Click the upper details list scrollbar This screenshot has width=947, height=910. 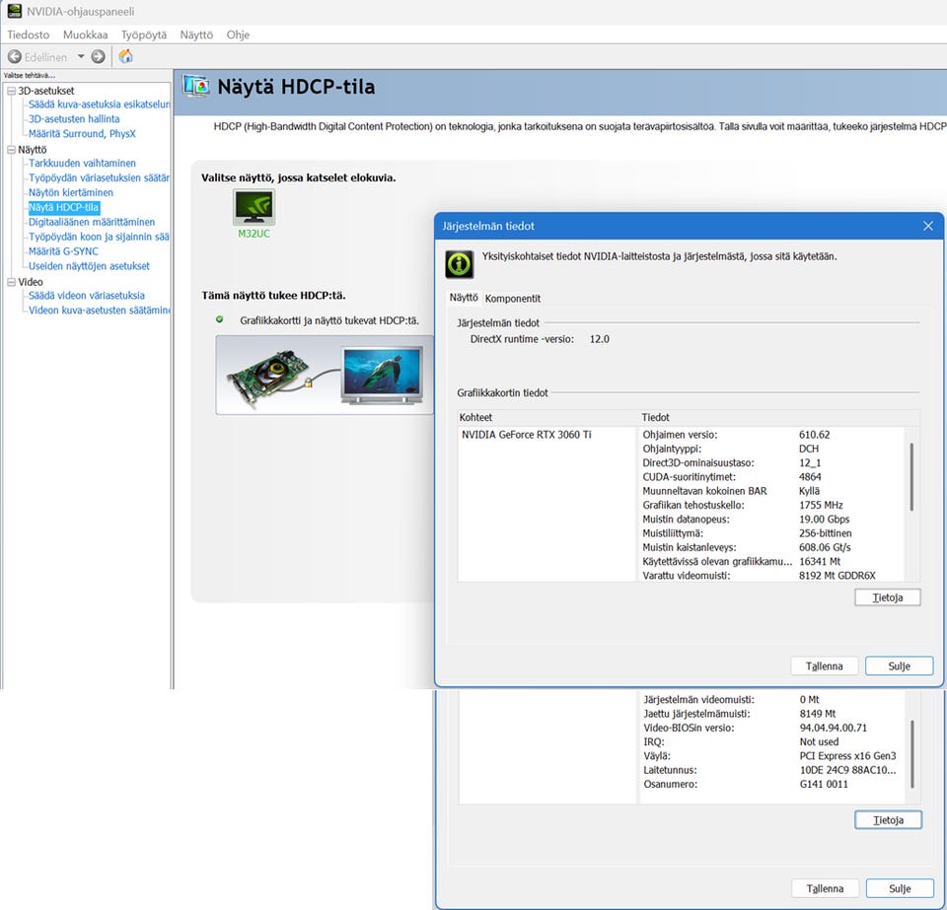tap(911, 477)
